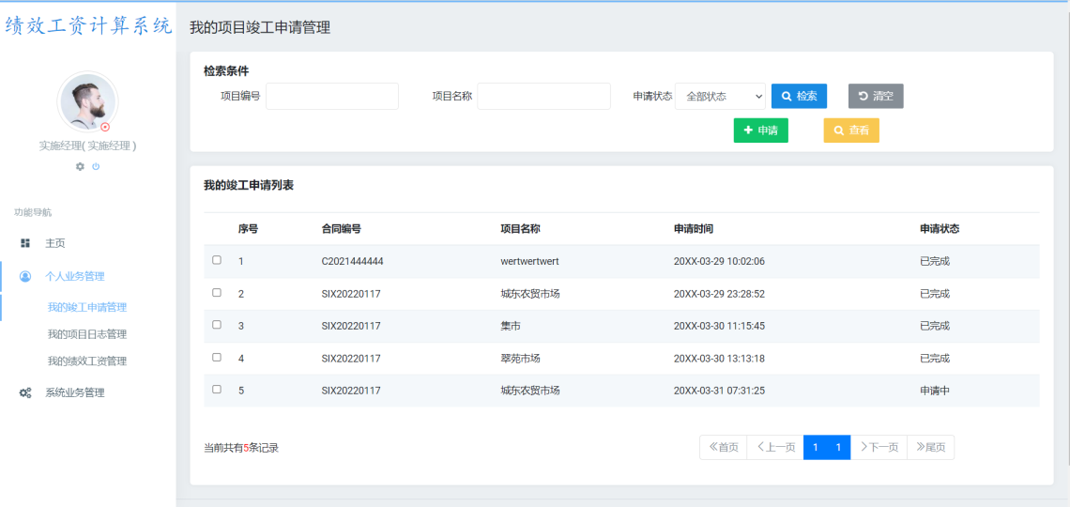Go to 尾页 last page
The image size is (1070, 507).
[931, 448]
